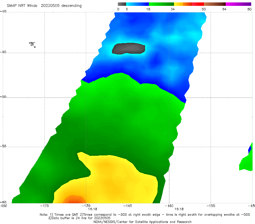255x224 pixels.
Task: Click the "16:18" time label under -170
Action: tap(93, 209)
